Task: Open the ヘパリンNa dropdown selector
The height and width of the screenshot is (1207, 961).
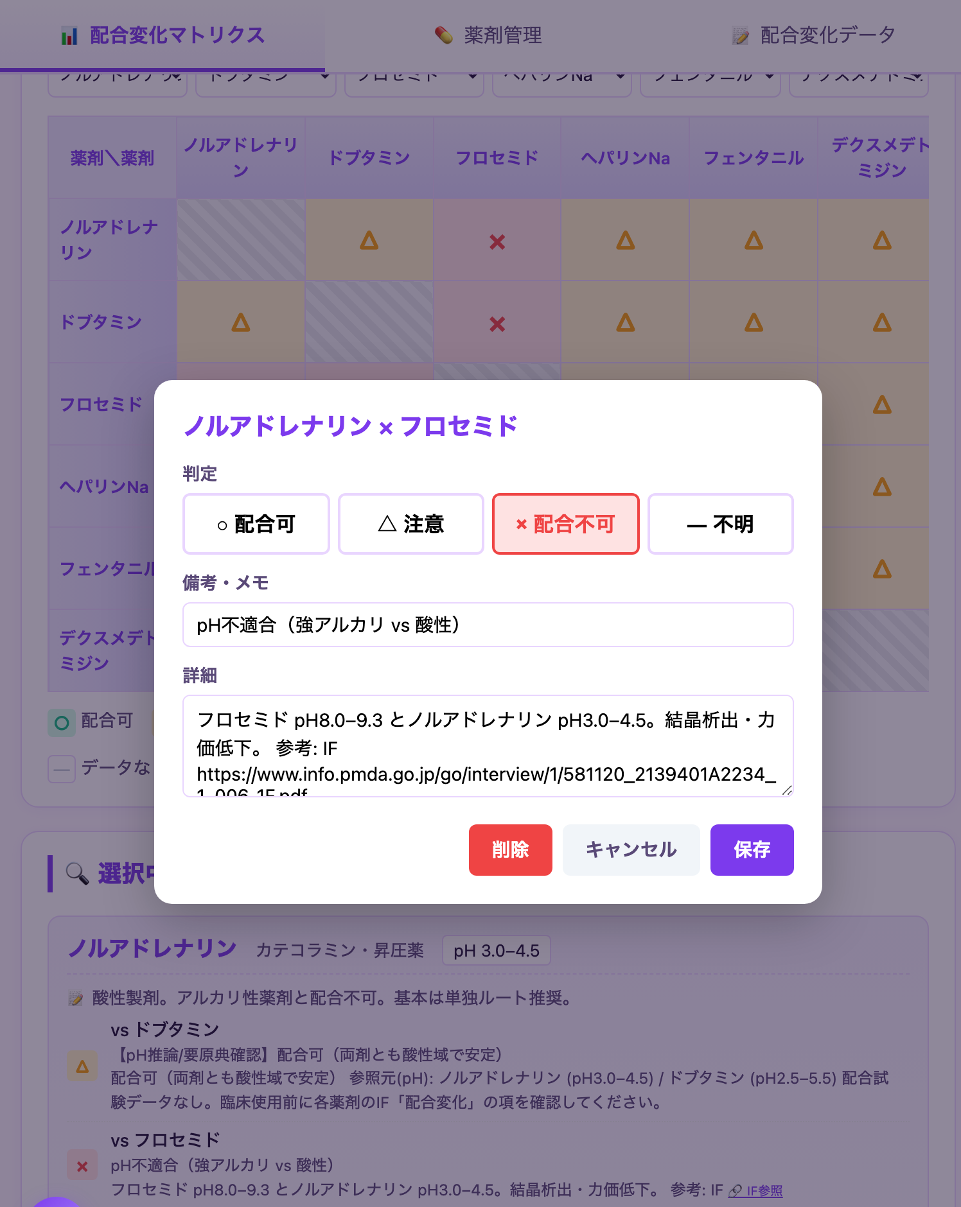Action: (x=562, y=83)
